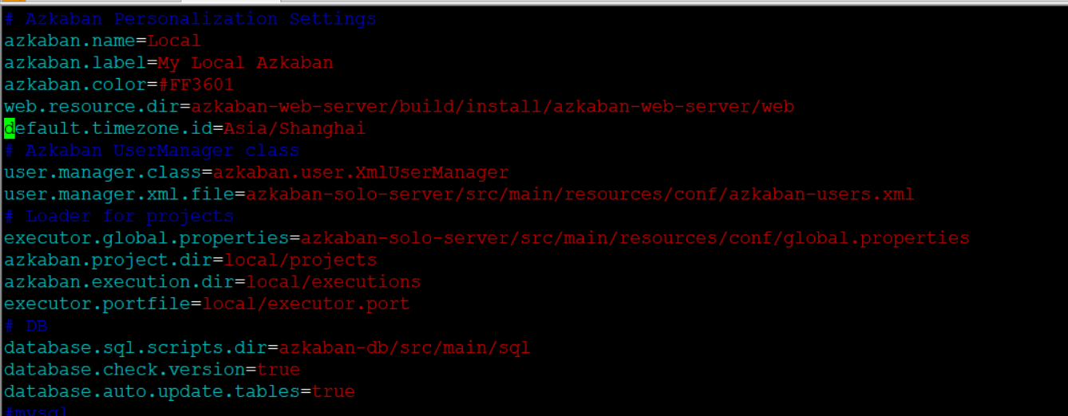
Task: Click the local/projects value
Action: [300, 260]
